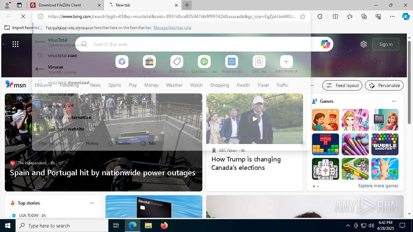Play the Trump Canada elections video
This screenshot has height=232, width=413.
(255, 119)
